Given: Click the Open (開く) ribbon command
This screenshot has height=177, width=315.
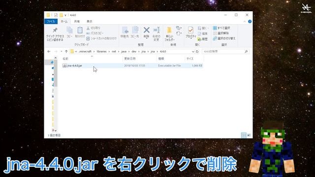Looking at the screenshot, I should coord(203,28).
